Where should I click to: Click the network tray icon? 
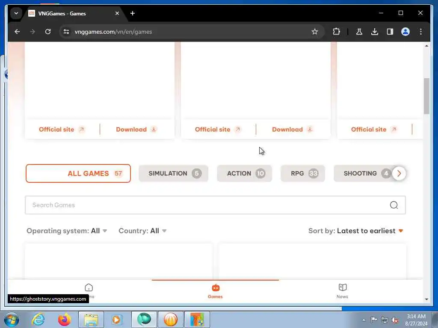click(x=385, y=320)
